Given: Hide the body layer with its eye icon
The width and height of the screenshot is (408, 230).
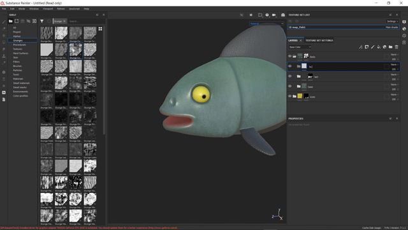Looking at the screenshot, I should tap(289, 56).
